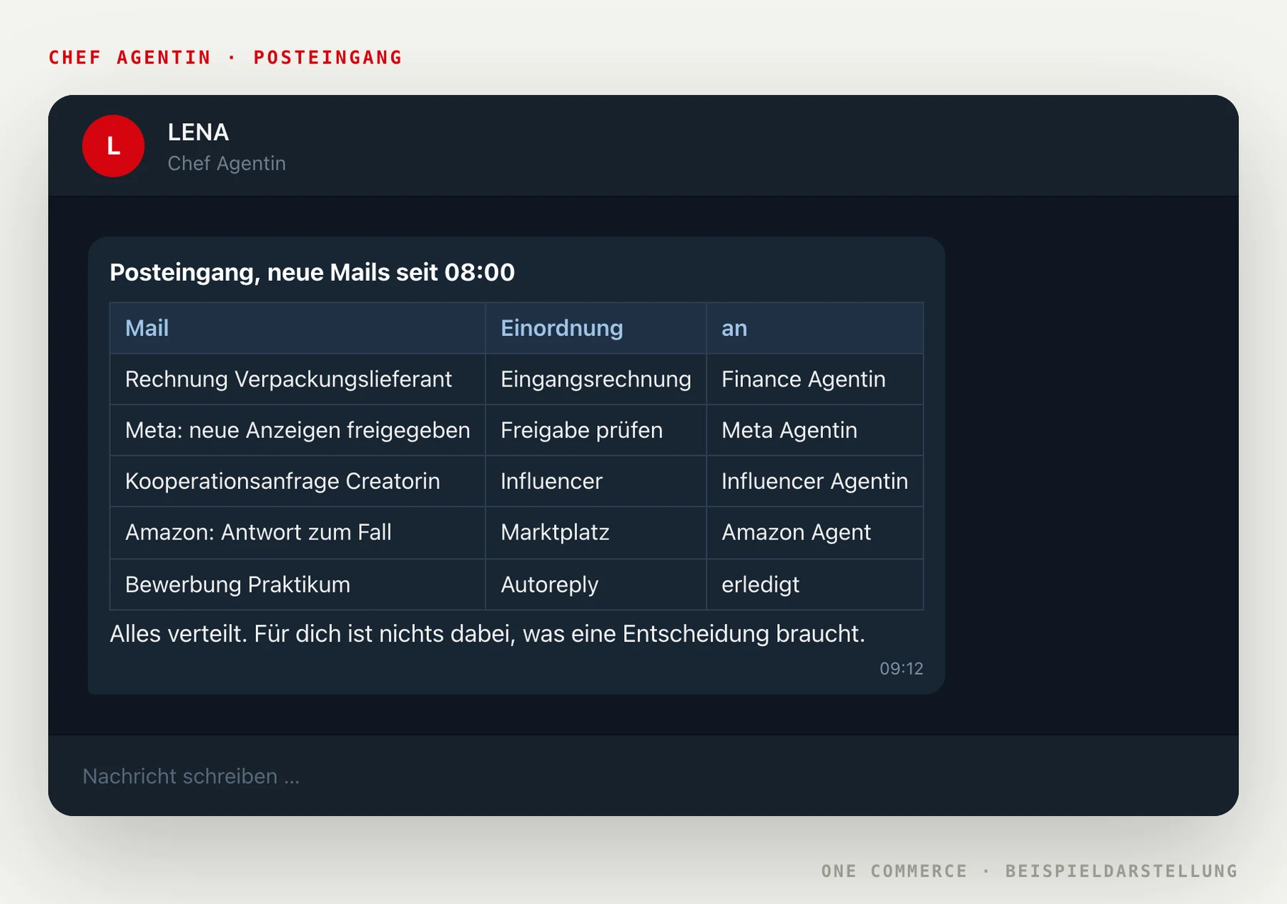Click the 09:12 message timestamp
This screenshot has width=1287, height=904.
[x=901, y=669]
